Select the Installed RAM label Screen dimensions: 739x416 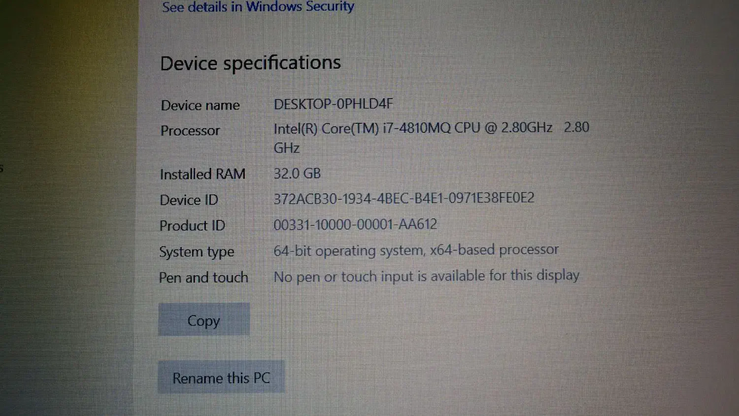pos(202,174)
